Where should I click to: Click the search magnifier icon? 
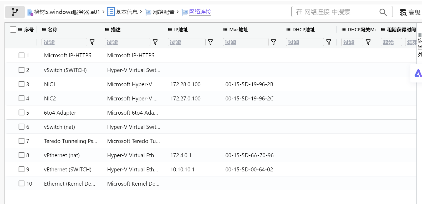[x=383, y=12]
